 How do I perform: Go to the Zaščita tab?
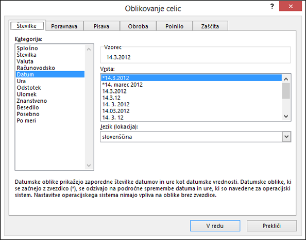click(210, 26)
